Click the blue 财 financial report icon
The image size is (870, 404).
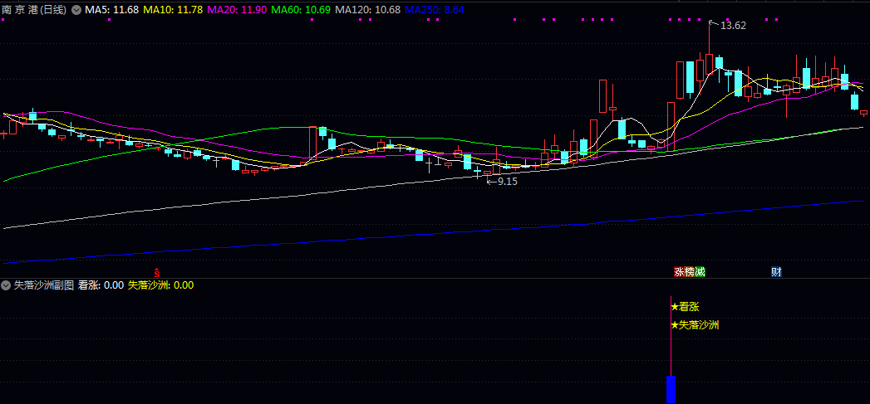point(776,271)
